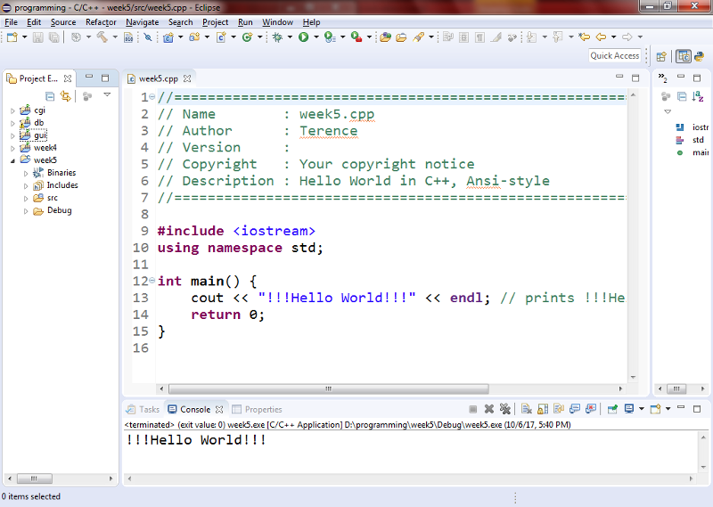The height and width of the screenshot is (507, 713).
Task: Click the Clear Console icon
Action: point(526,409)
